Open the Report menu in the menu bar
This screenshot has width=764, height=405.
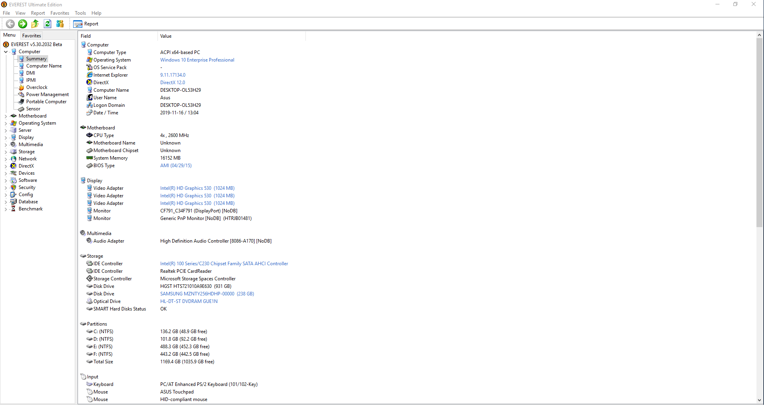click(x=38, y=13)
